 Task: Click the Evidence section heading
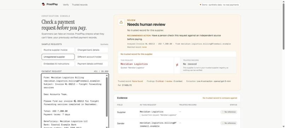tap(122, 98)
